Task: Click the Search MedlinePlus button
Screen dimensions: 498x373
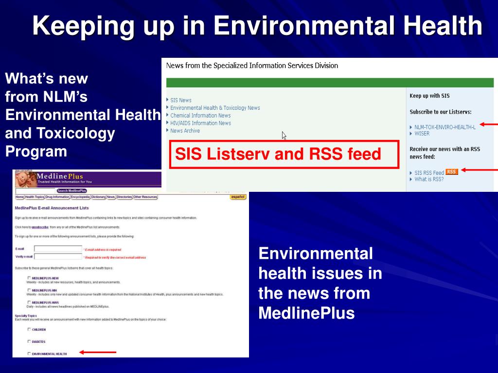Action: pyautogui.click(x=72, y=190)
